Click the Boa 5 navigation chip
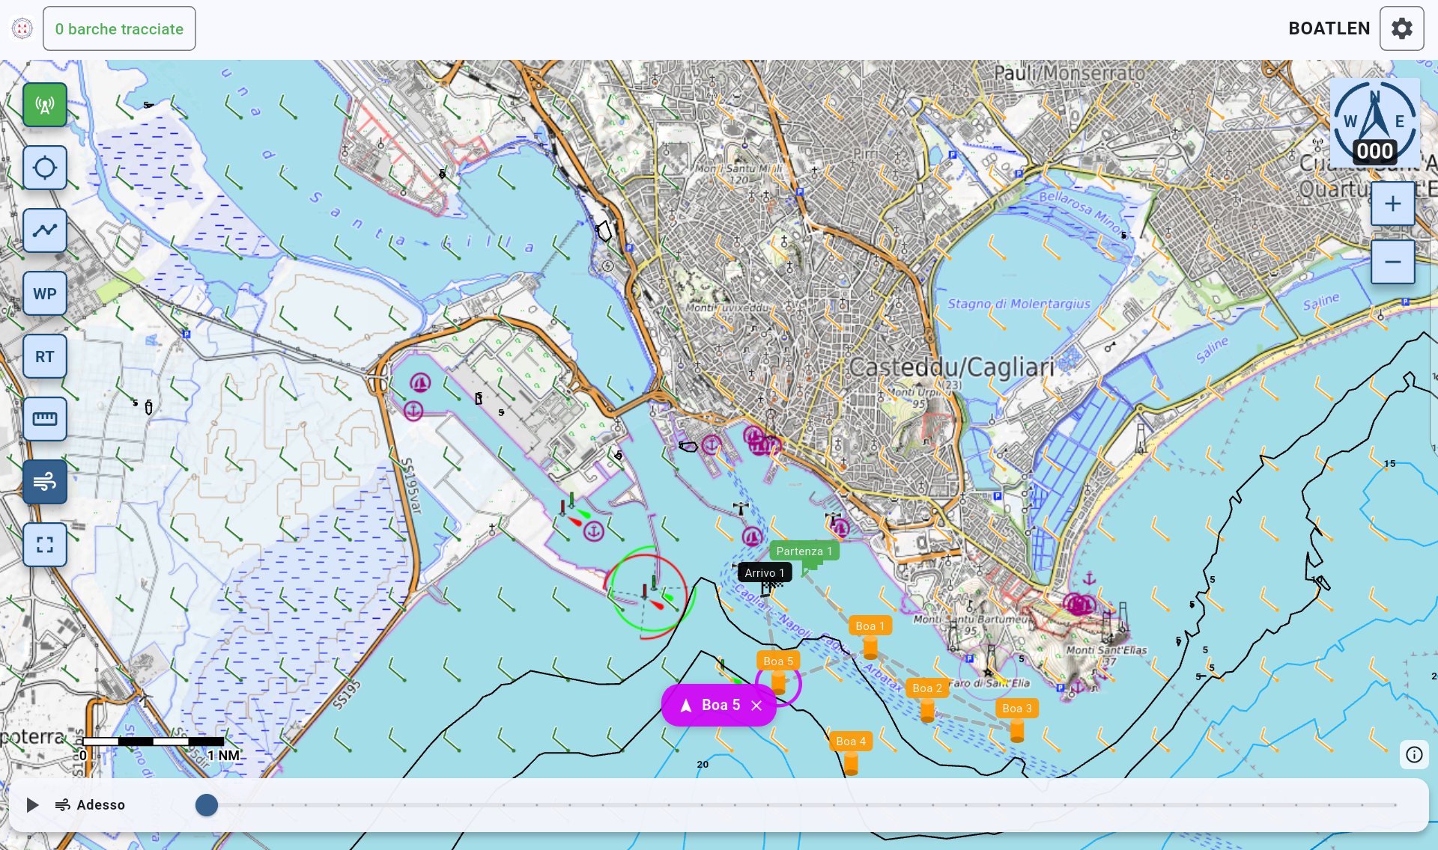This screenshot has width=1438, height=850. pos(719,706)
